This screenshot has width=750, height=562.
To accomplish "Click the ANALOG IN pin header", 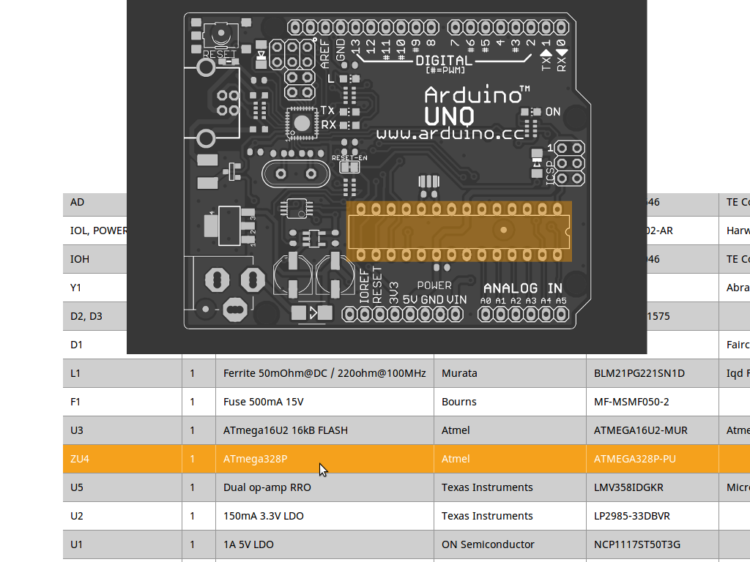I will coord(522,314).
